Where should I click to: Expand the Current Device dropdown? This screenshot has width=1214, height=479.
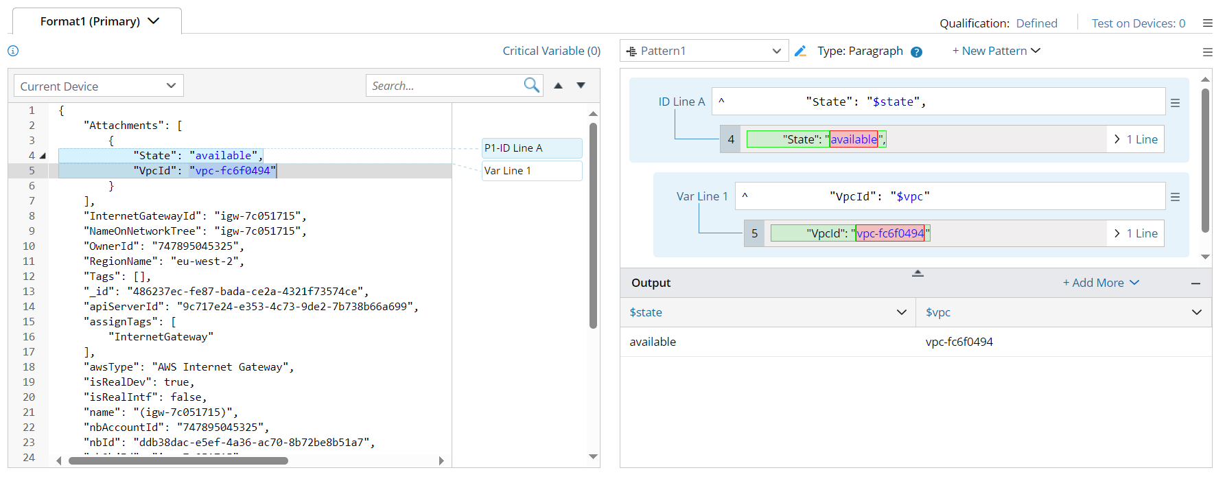coord(98,86)
